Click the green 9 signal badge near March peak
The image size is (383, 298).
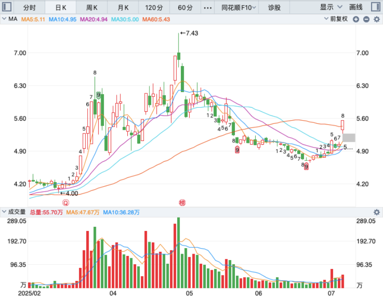click(x=98, y=95)
